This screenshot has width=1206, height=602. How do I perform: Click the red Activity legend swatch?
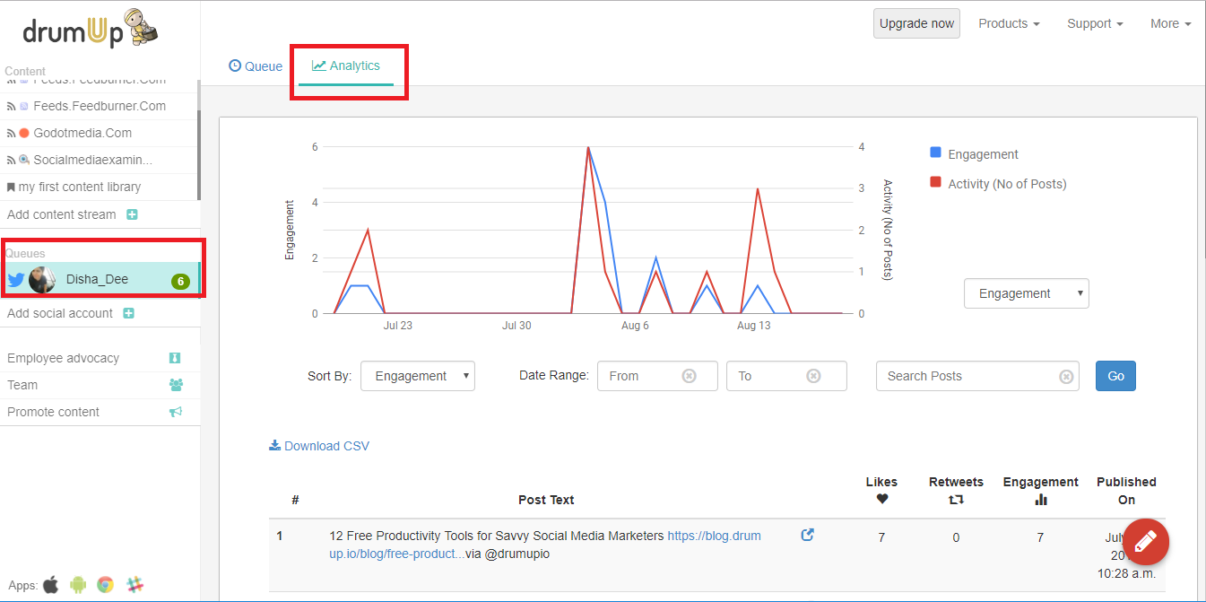[x=935, y=182]
